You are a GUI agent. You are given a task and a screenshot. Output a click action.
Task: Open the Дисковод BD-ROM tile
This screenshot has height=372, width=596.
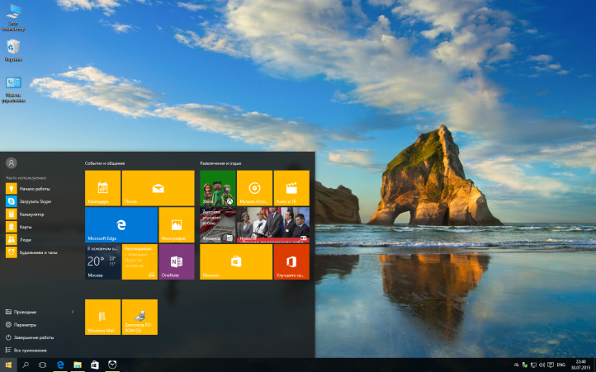tap(140, 317)
